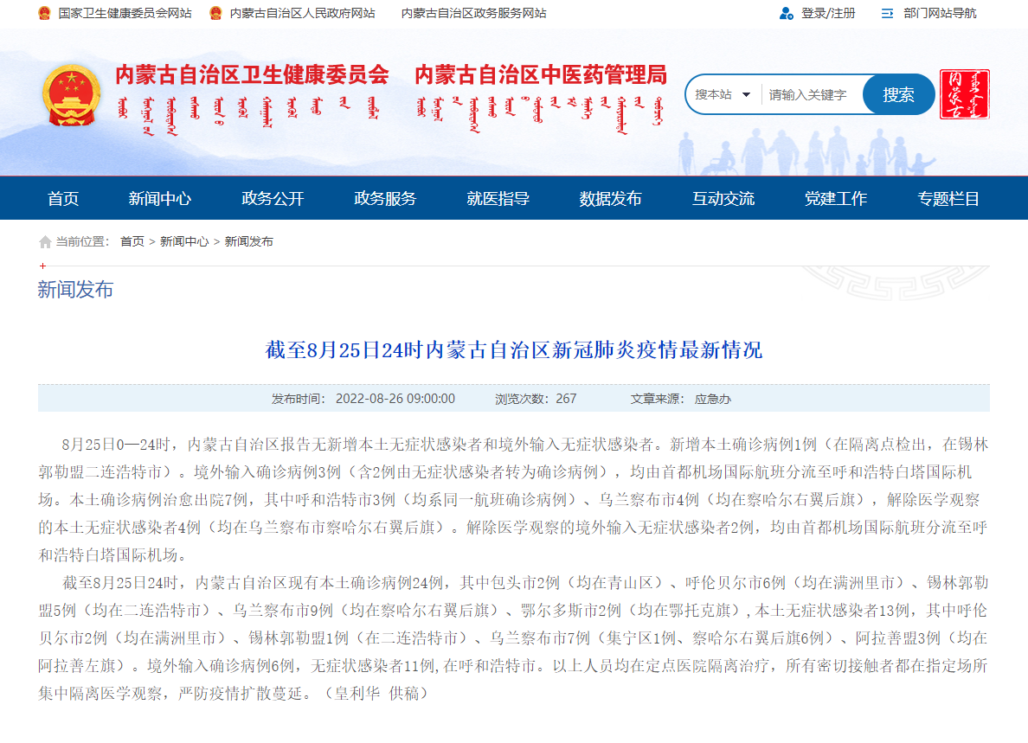Click the user icon next to 登录/注册
The height and width of the screenshot is (743, 1028).
(x=785, y=14)
